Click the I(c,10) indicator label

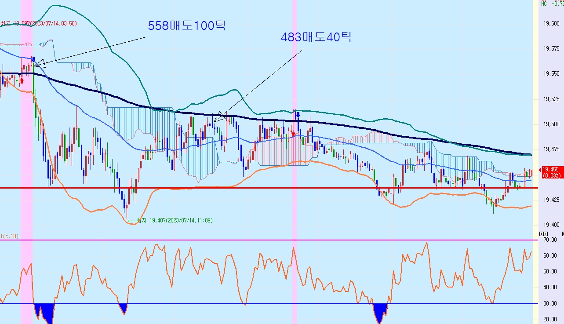click(x=10, y=237)
